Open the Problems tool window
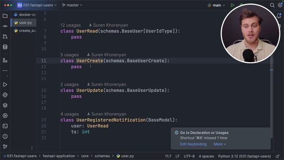The width and height of the screenshot is (284, 160). 5,136
